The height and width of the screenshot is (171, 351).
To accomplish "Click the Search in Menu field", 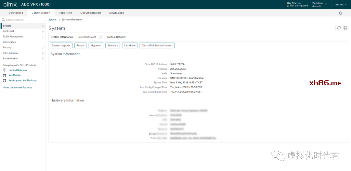I will click(23, 20).
